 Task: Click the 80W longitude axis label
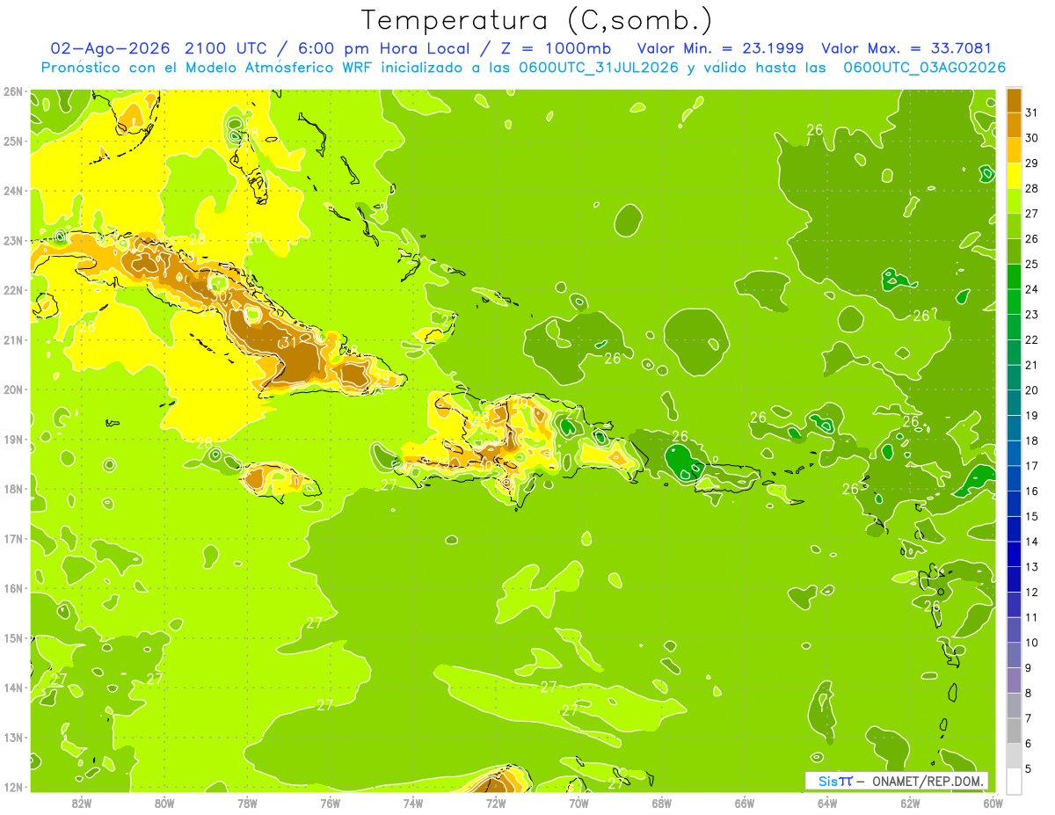(x=164, y=803)
